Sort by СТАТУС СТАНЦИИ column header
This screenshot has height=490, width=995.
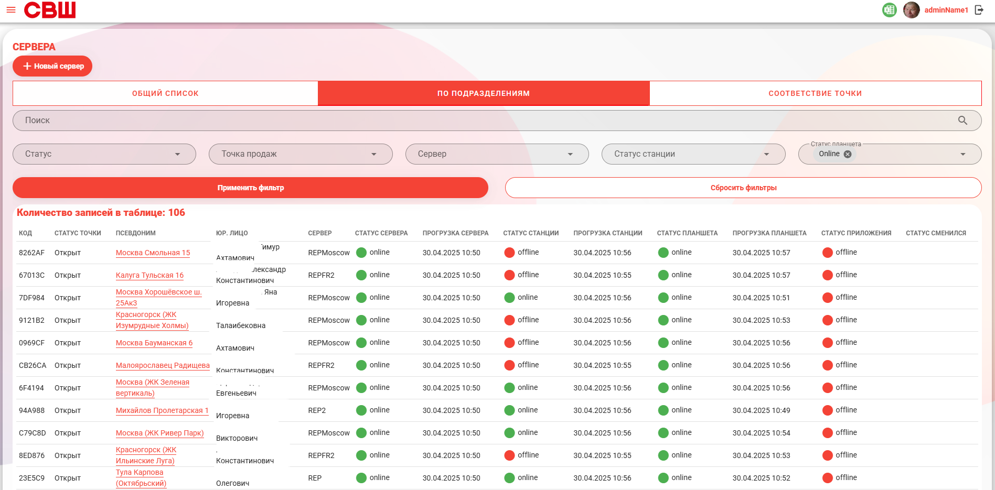click(531, 233)
